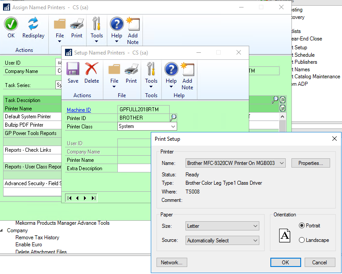This screenshot has height=274, width=342.
Task: Collapse the Company tree node
Action: click(1, 230)
